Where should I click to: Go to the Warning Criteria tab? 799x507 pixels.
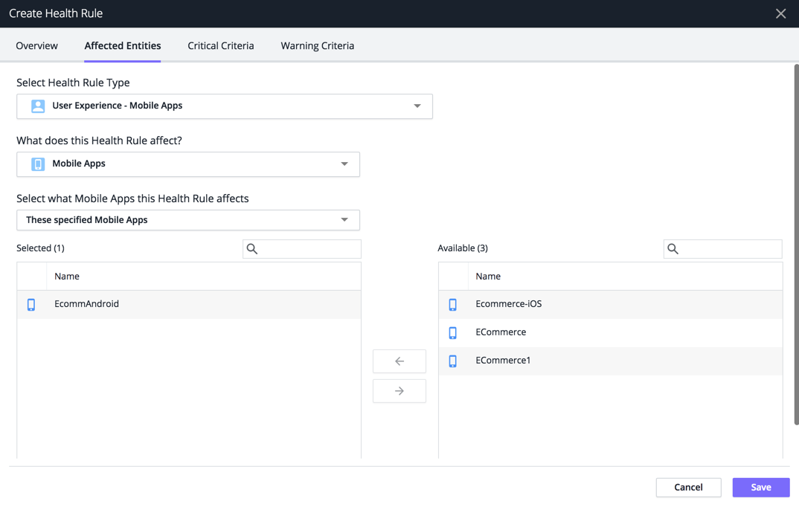[318, 46]
